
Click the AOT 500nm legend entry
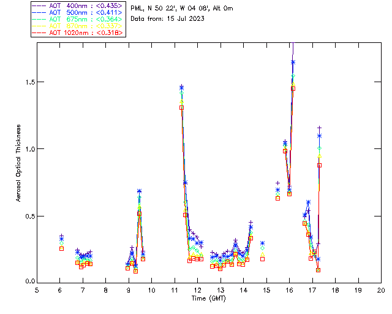pyautogui.click(x=78, y=12)
